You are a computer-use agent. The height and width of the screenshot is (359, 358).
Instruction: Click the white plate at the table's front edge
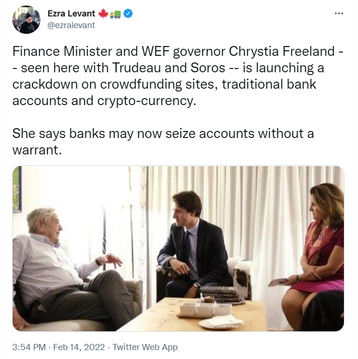click(220, 322)
